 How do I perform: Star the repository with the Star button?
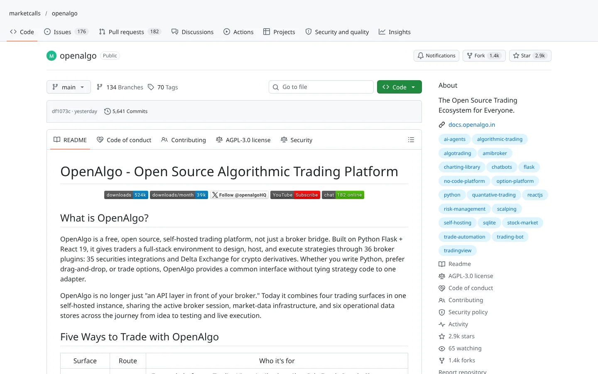pos(530,56)
